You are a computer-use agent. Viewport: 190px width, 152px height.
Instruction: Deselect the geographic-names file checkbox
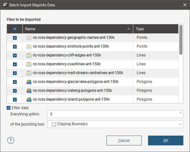[x=15, y=38]
